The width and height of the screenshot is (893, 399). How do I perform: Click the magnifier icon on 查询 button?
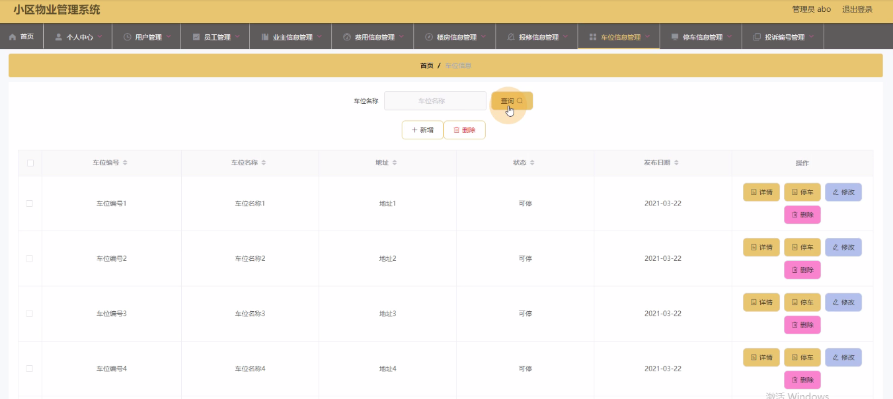(x=520, y=101)
